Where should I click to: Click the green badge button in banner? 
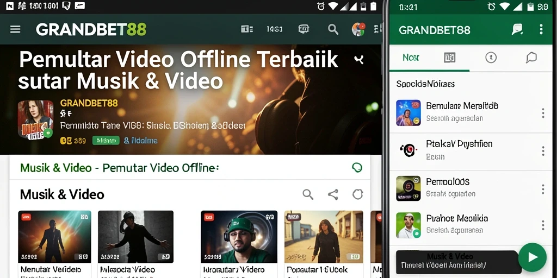click(106, 141)
